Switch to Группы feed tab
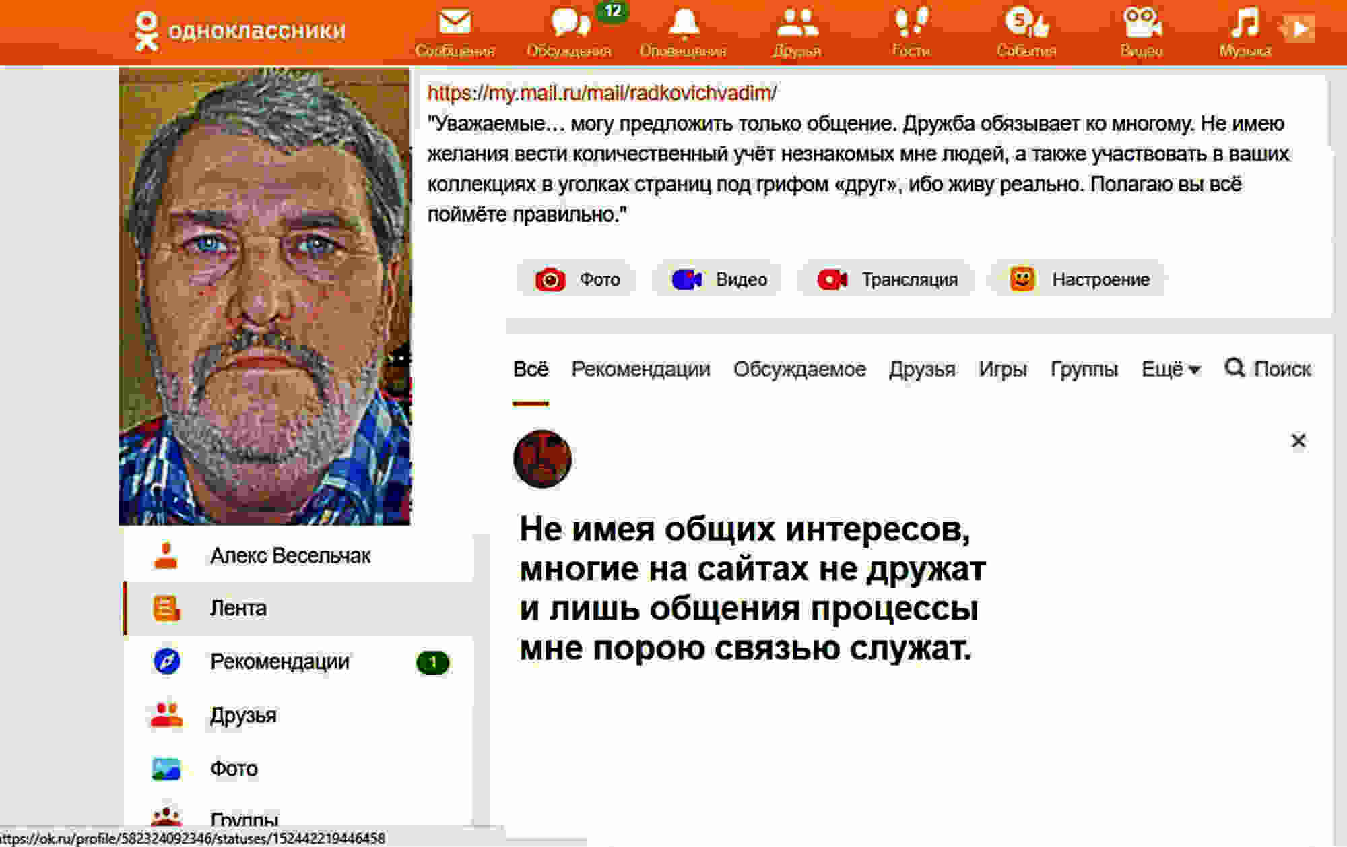 pyautogui.click(x=1084, y=369)
